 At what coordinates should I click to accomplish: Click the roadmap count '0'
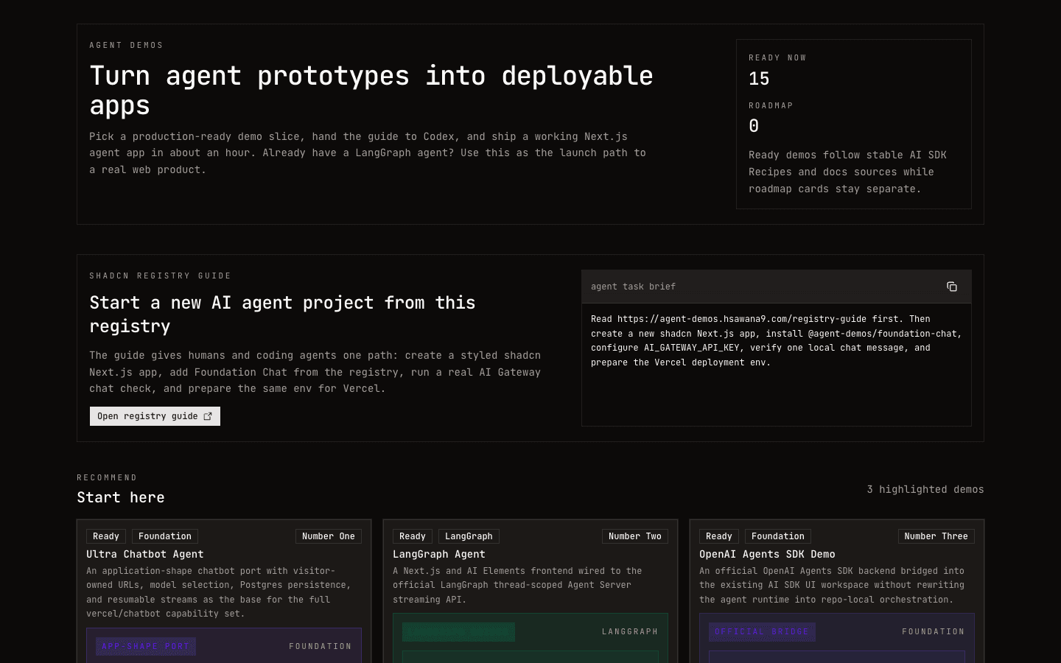click(x=754, y=126)
